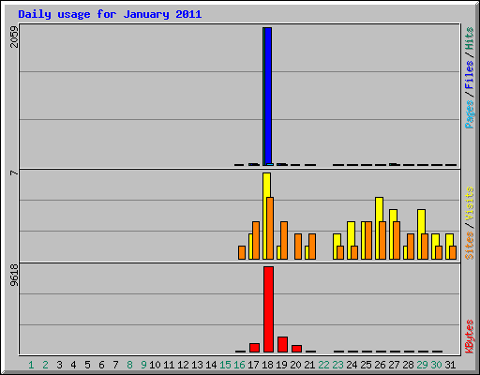Click day label '13' on the x-axis
The image size is (480, 375).
[x=197, y=365]
